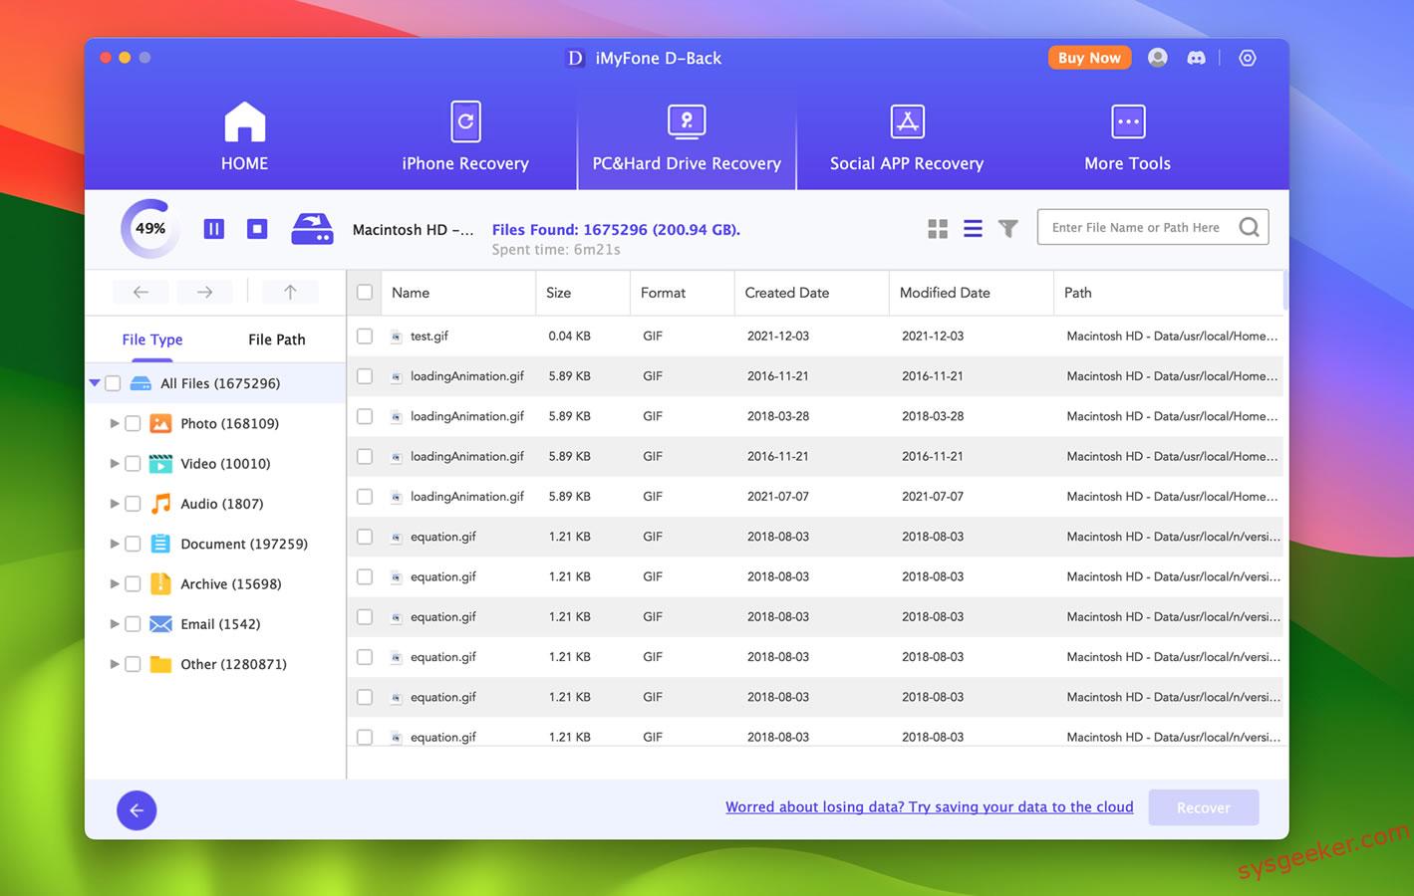The image size is (1414, 896).
Task: Open the saving data to cloud link
Action: (929, 807)
